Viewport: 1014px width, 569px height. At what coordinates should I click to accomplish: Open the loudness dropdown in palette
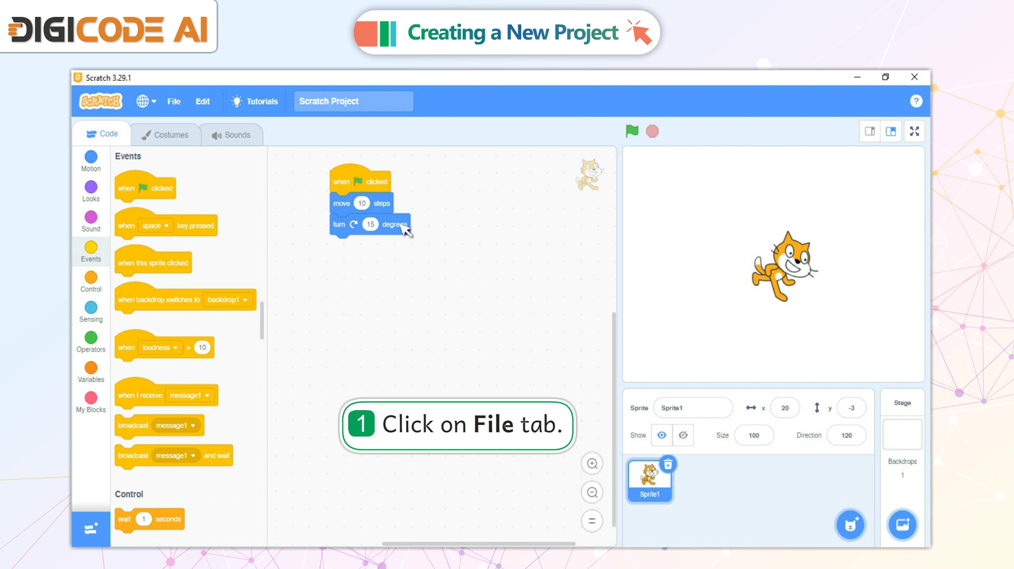click(159, 348)
